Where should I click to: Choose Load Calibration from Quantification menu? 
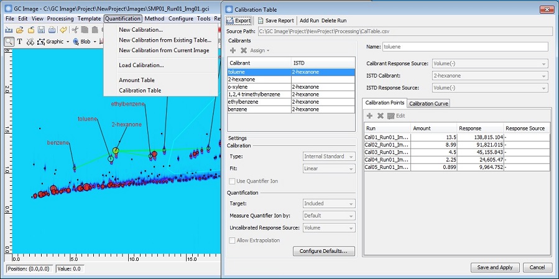click(x=141, y=65)
